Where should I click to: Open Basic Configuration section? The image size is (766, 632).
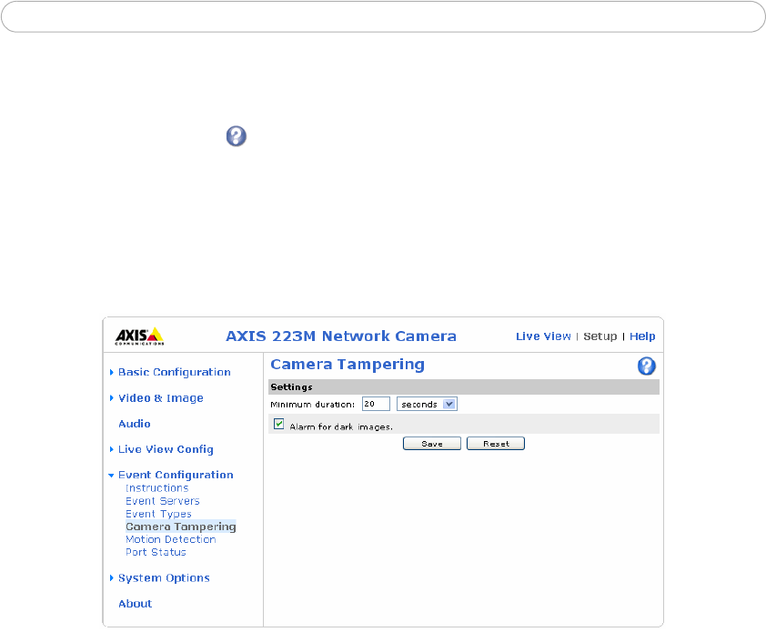[x=175, y=372]
